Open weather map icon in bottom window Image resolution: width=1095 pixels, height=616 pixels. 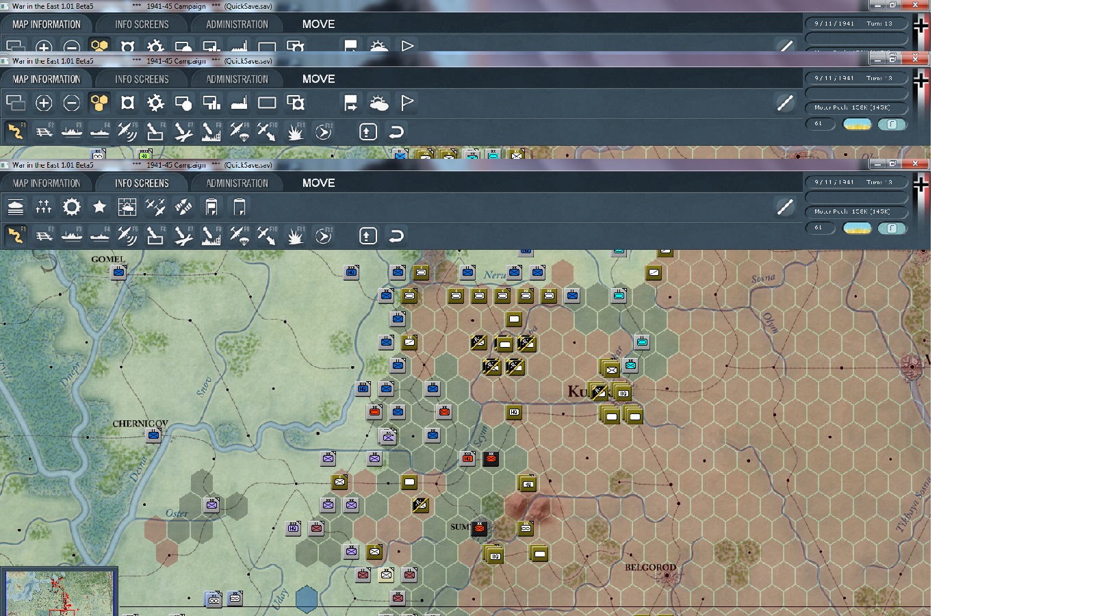point(127,207)
